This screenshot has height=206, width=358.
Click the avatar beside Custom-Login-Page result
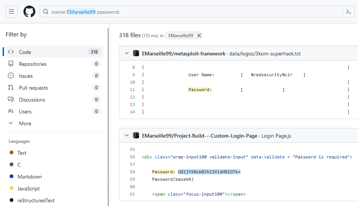(x=136, y=135)
